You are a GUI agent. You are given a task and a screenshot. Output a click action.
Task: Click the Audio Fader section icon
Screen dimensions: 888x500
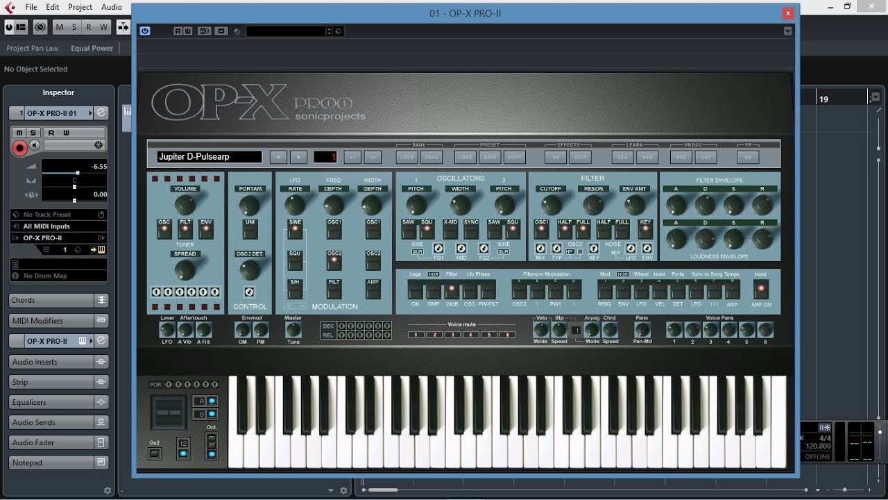click(x=101, y=442)
